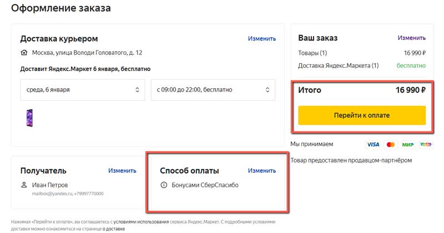Open the purple phone product thumbnail
This screenshot has width=444, height=233.
point(30,119)
